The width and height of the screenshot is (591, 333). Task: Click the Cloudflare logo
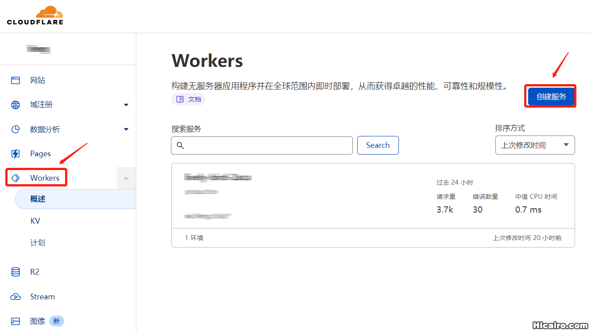coord(35,15)
